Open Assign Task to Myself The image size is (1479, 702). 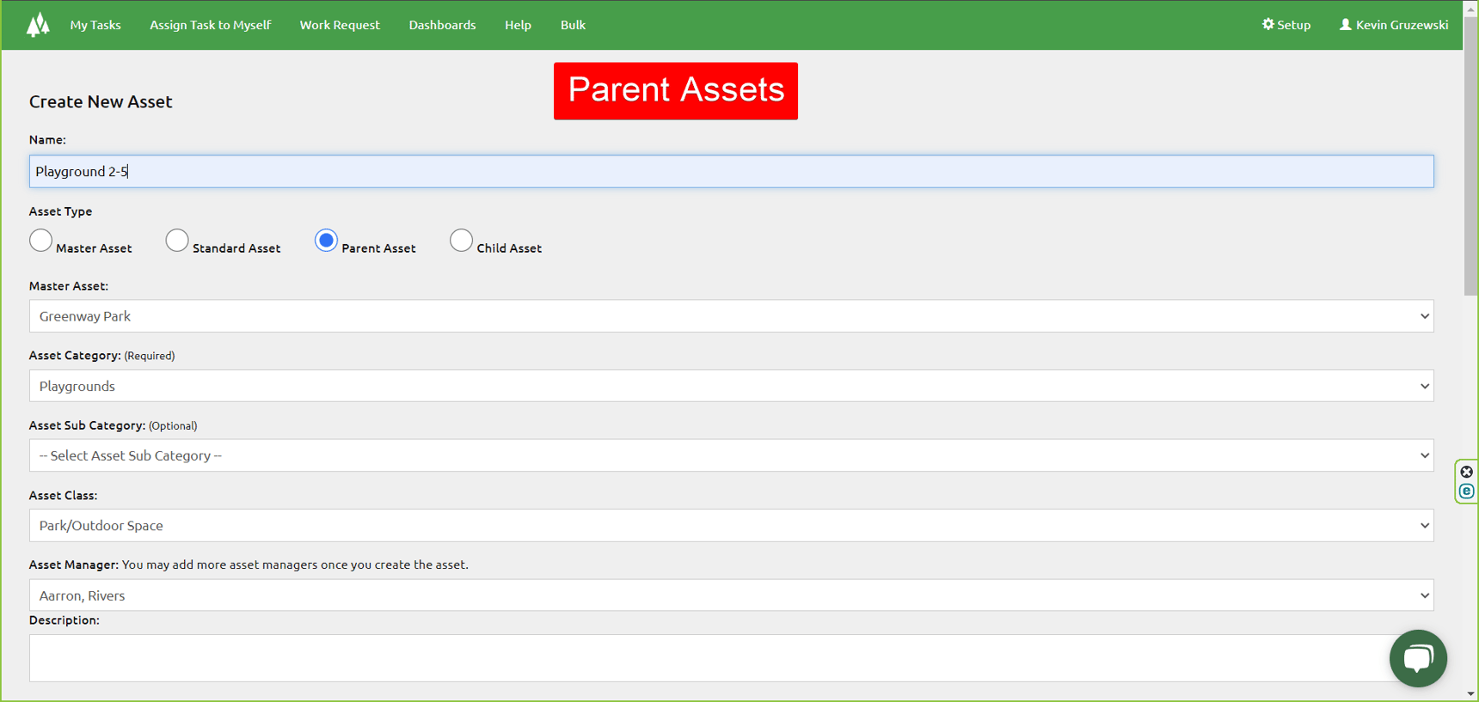click(x=210, y=25)
